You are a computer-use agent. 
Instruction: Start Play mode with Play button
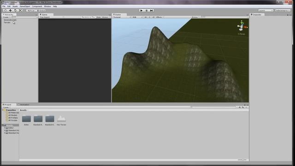tap(142, 11)
